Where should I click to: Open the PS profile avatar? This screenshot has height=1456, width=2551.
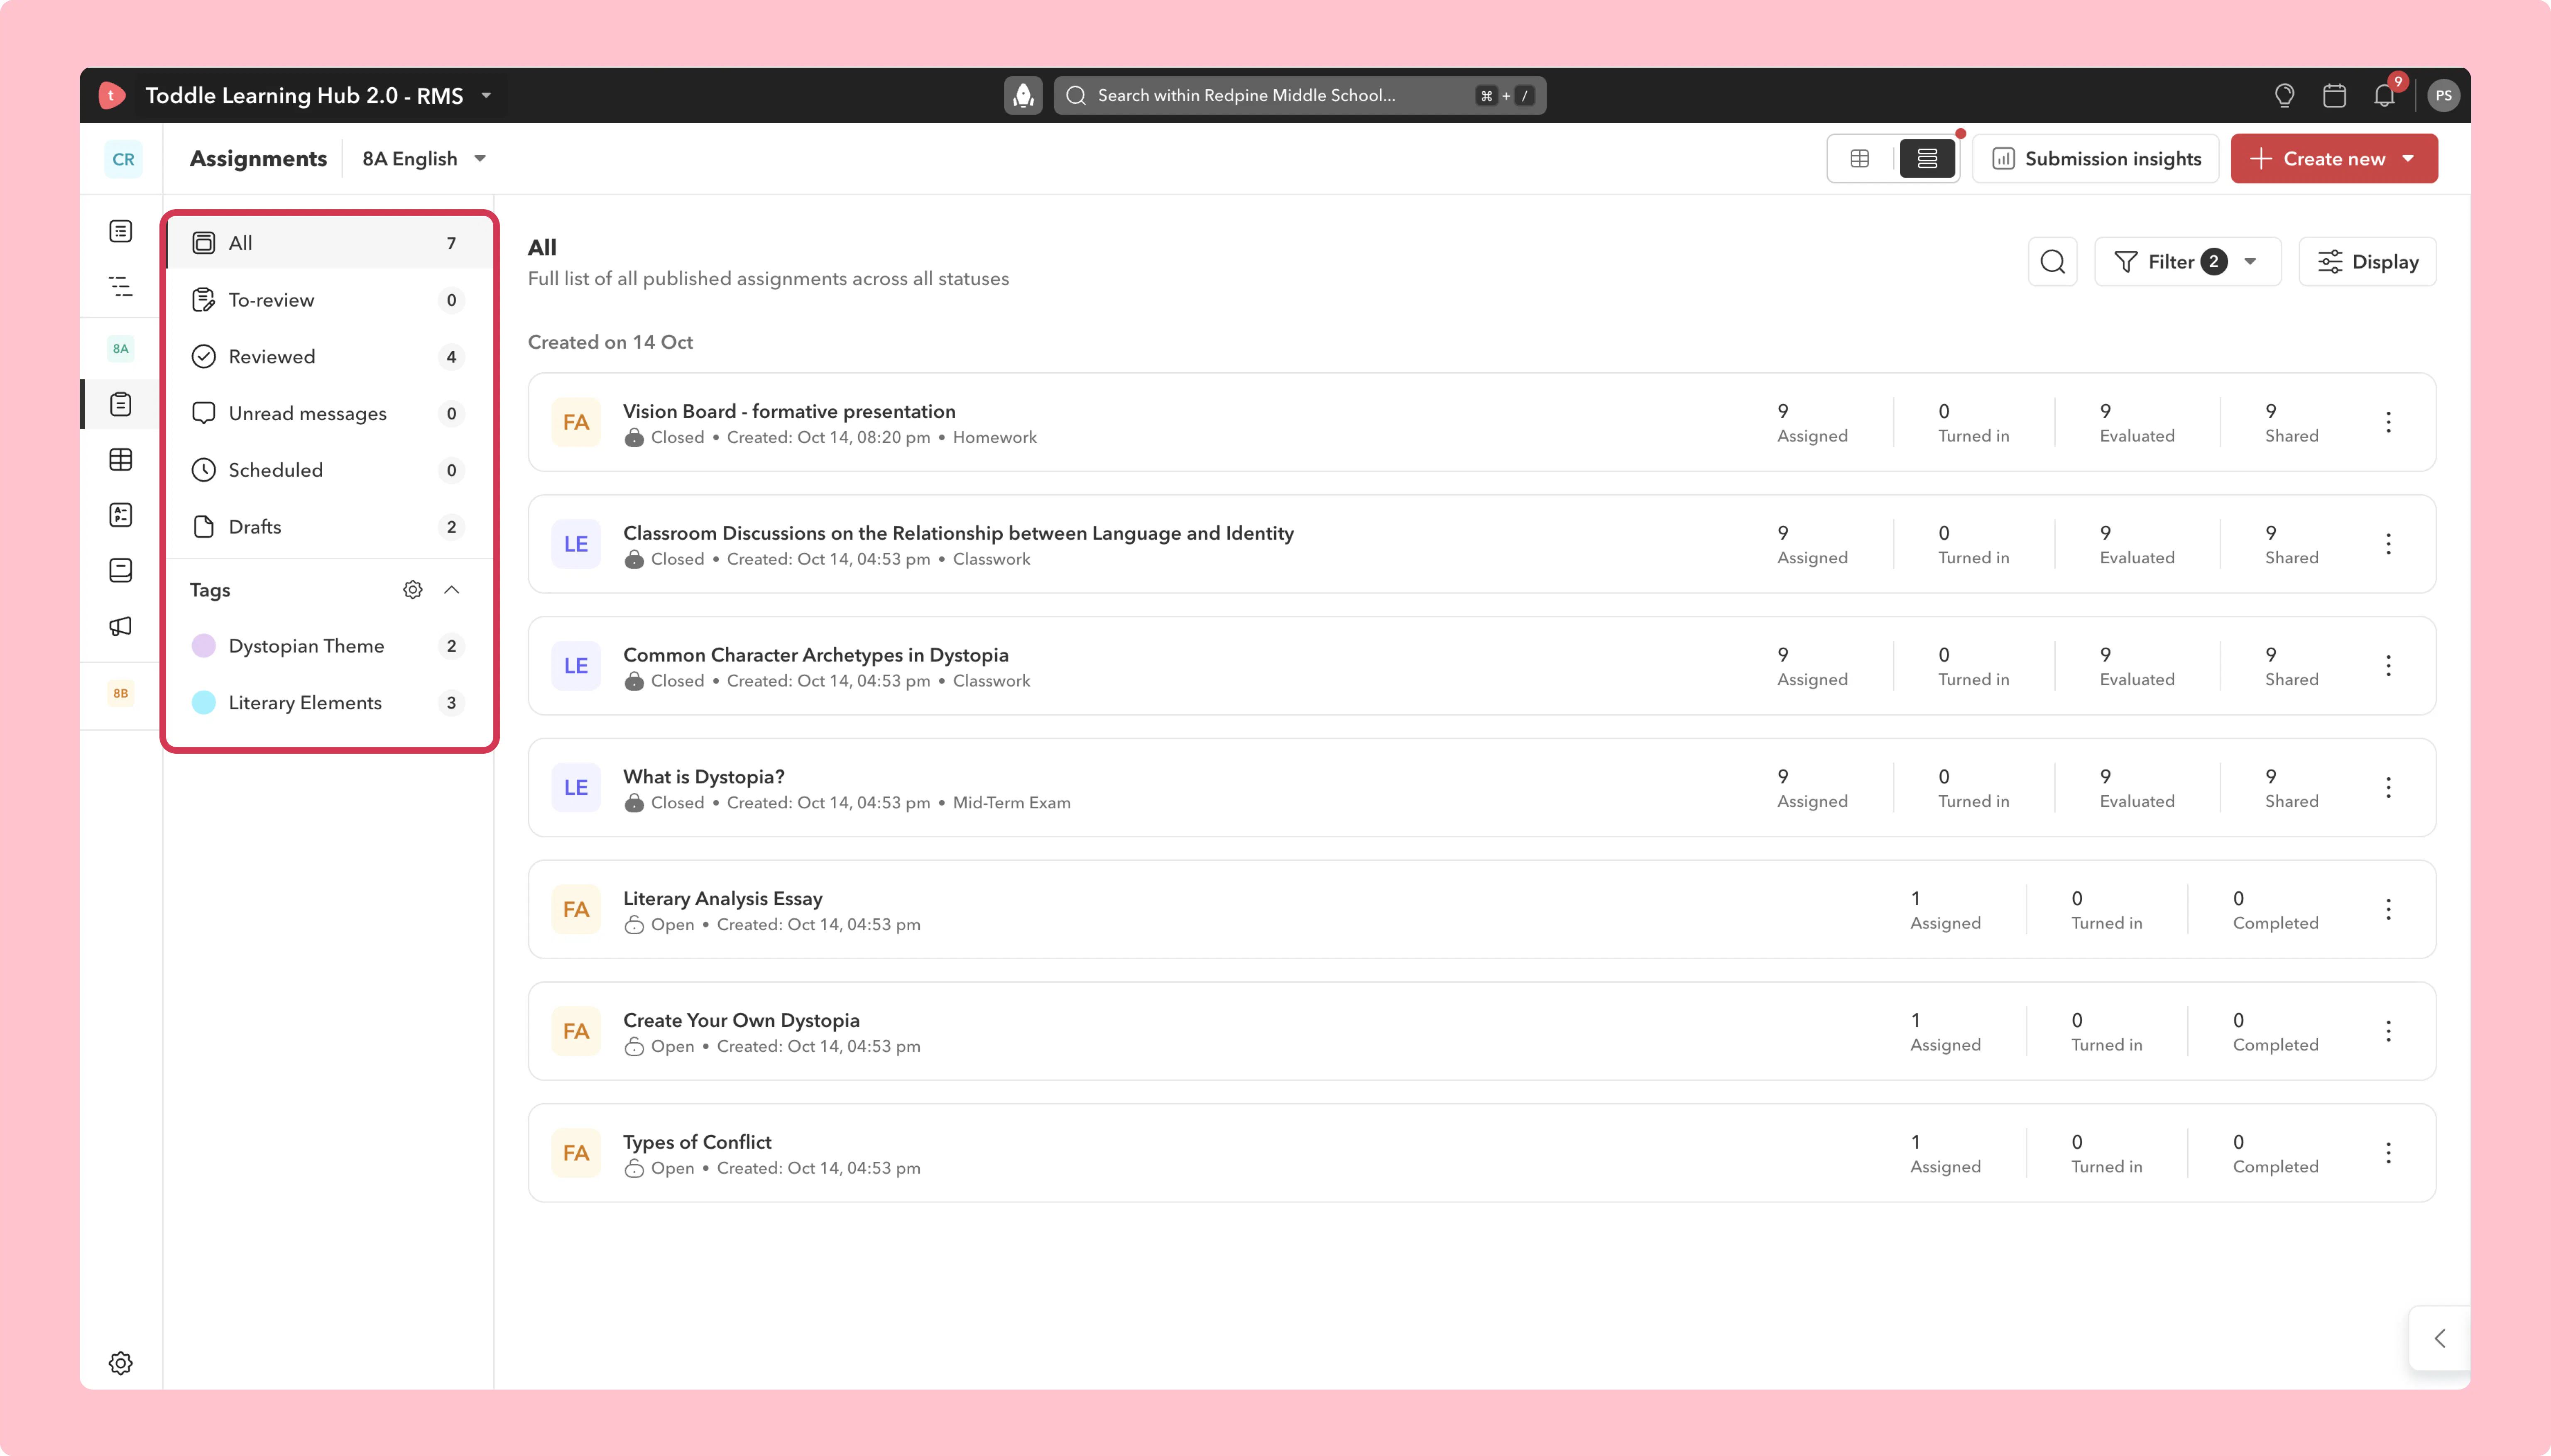2443,95
